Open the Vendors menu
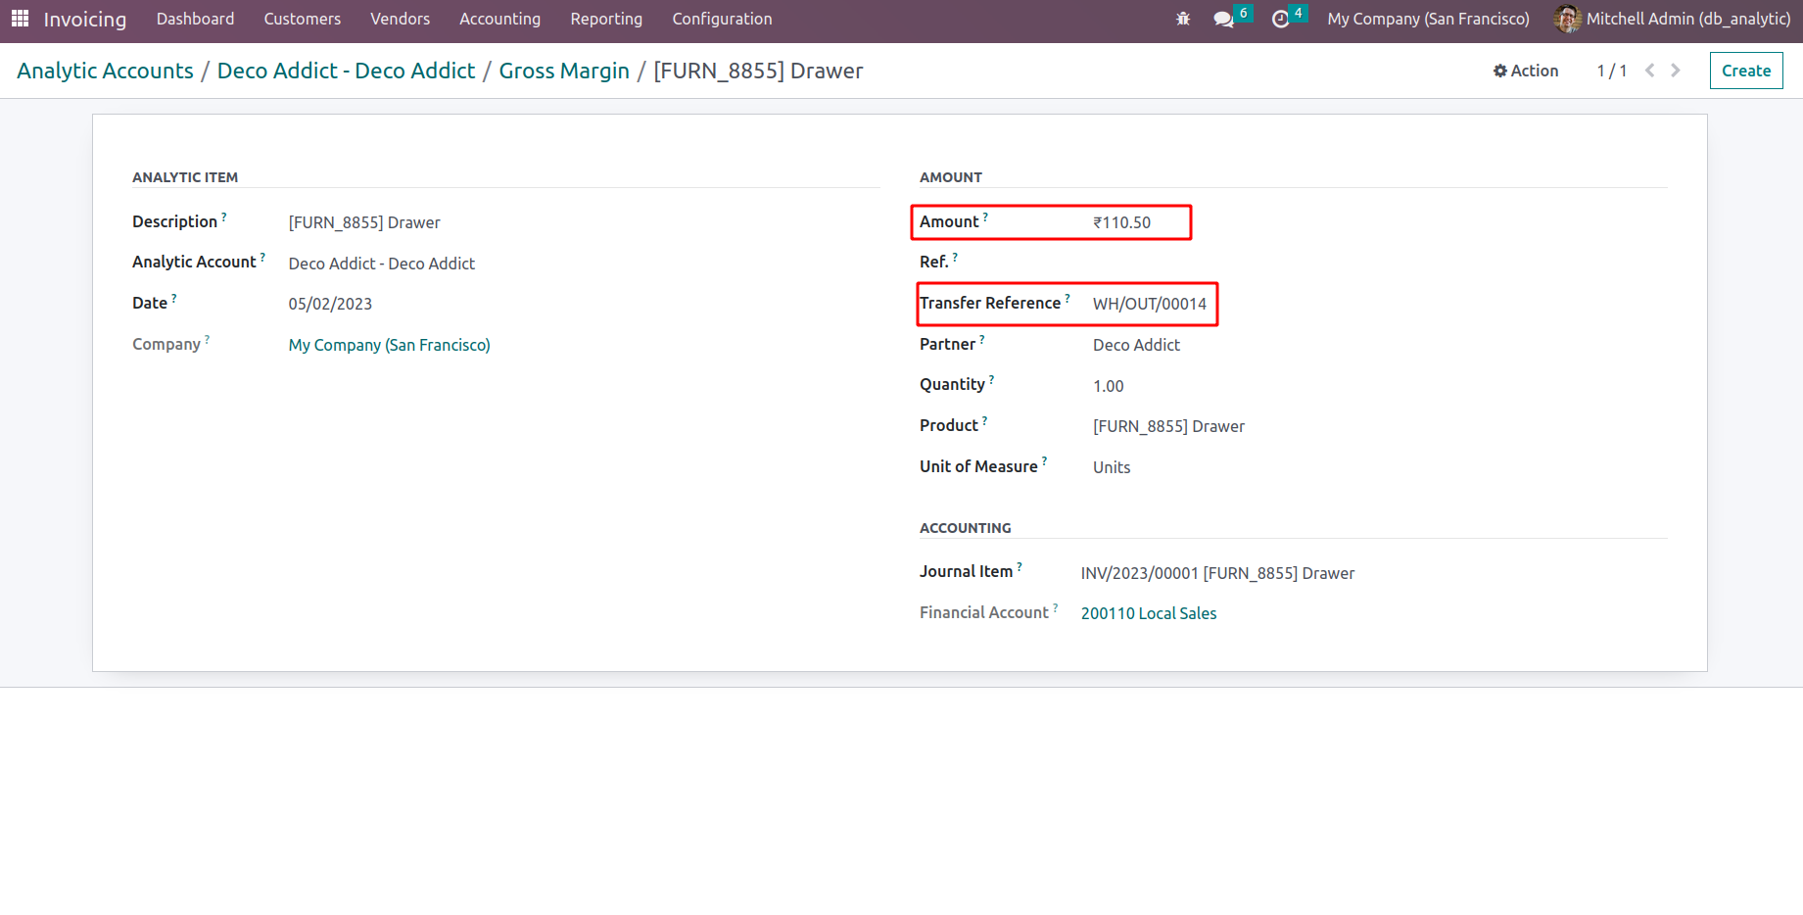Screen dimensions: 1803x915 pos(400,19)
